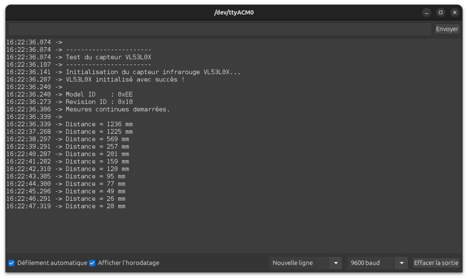Click 'Distance = 120 mm' reading
The width and height of the screenshot is (468, 279).
tap(97, 169)
